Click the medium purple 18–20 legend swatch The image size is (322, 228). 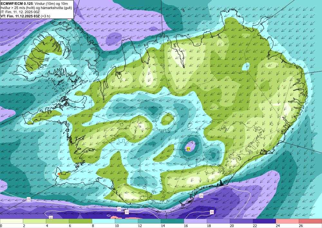pos(219,221)
